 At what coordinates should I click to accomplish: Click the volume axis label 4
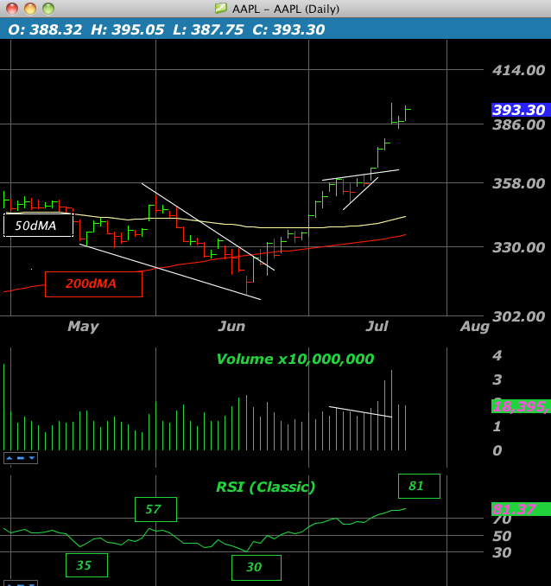[497, 355]
